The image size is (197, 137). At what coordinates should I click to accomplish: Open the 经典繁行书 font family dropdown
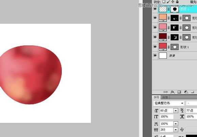coord(182,103)
